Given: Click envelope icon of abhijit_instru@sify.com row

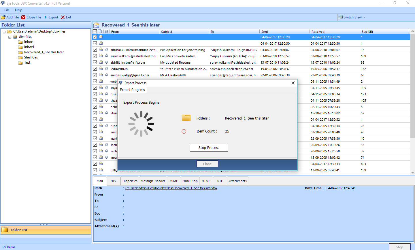Looking at the screenshot, I should tap(101, 62).
